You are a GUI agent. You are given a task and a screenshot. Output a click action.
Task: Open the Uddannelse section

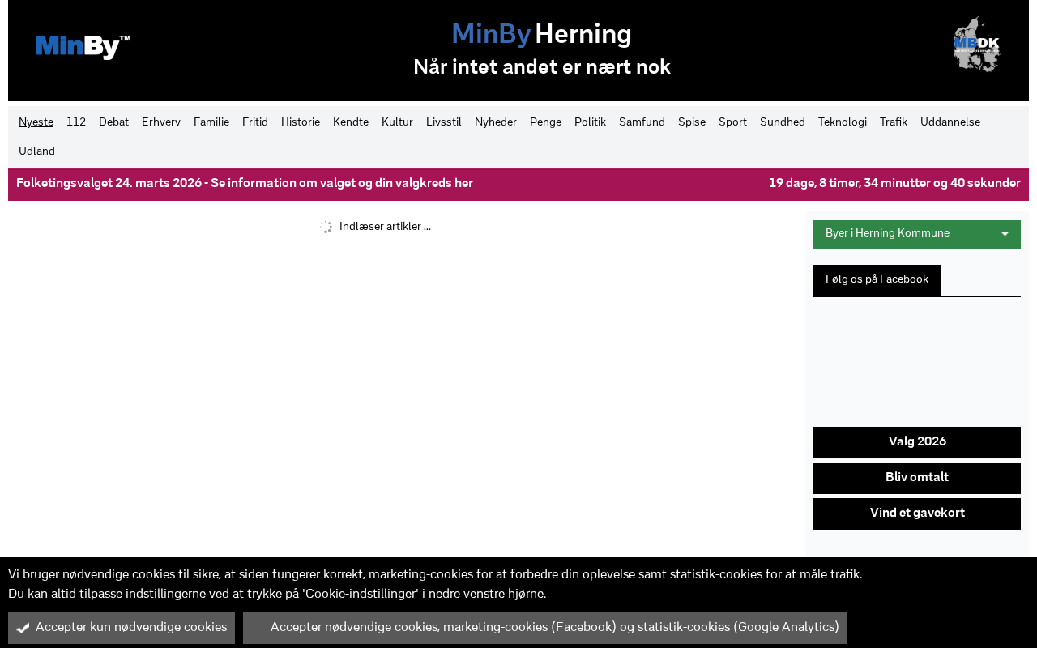point(950,122)
